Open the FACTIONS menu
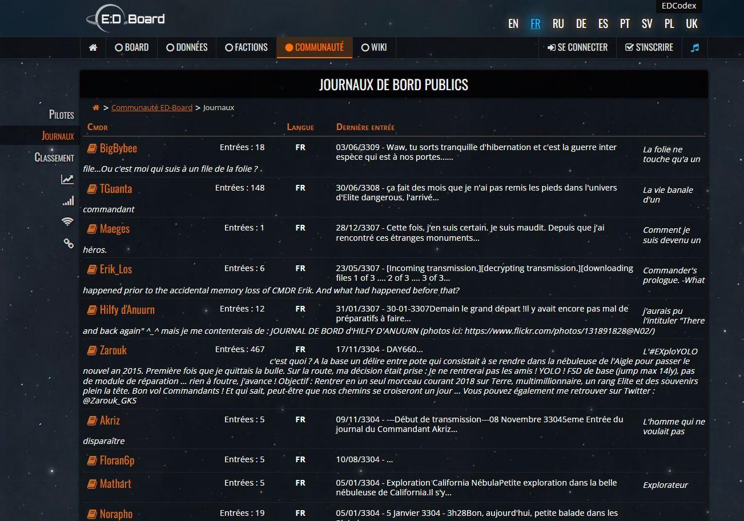Viewport: 744px width, 521px height. point(247,47)
